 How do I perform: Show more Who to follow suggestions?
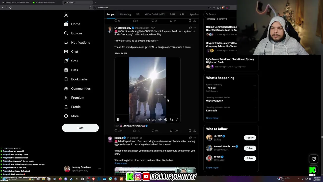212,168
